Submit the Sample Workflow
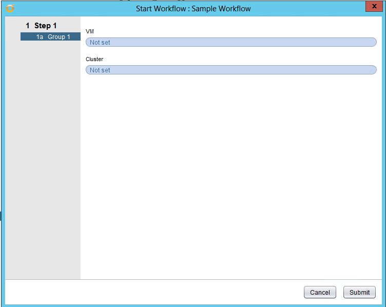 [359, 292]
